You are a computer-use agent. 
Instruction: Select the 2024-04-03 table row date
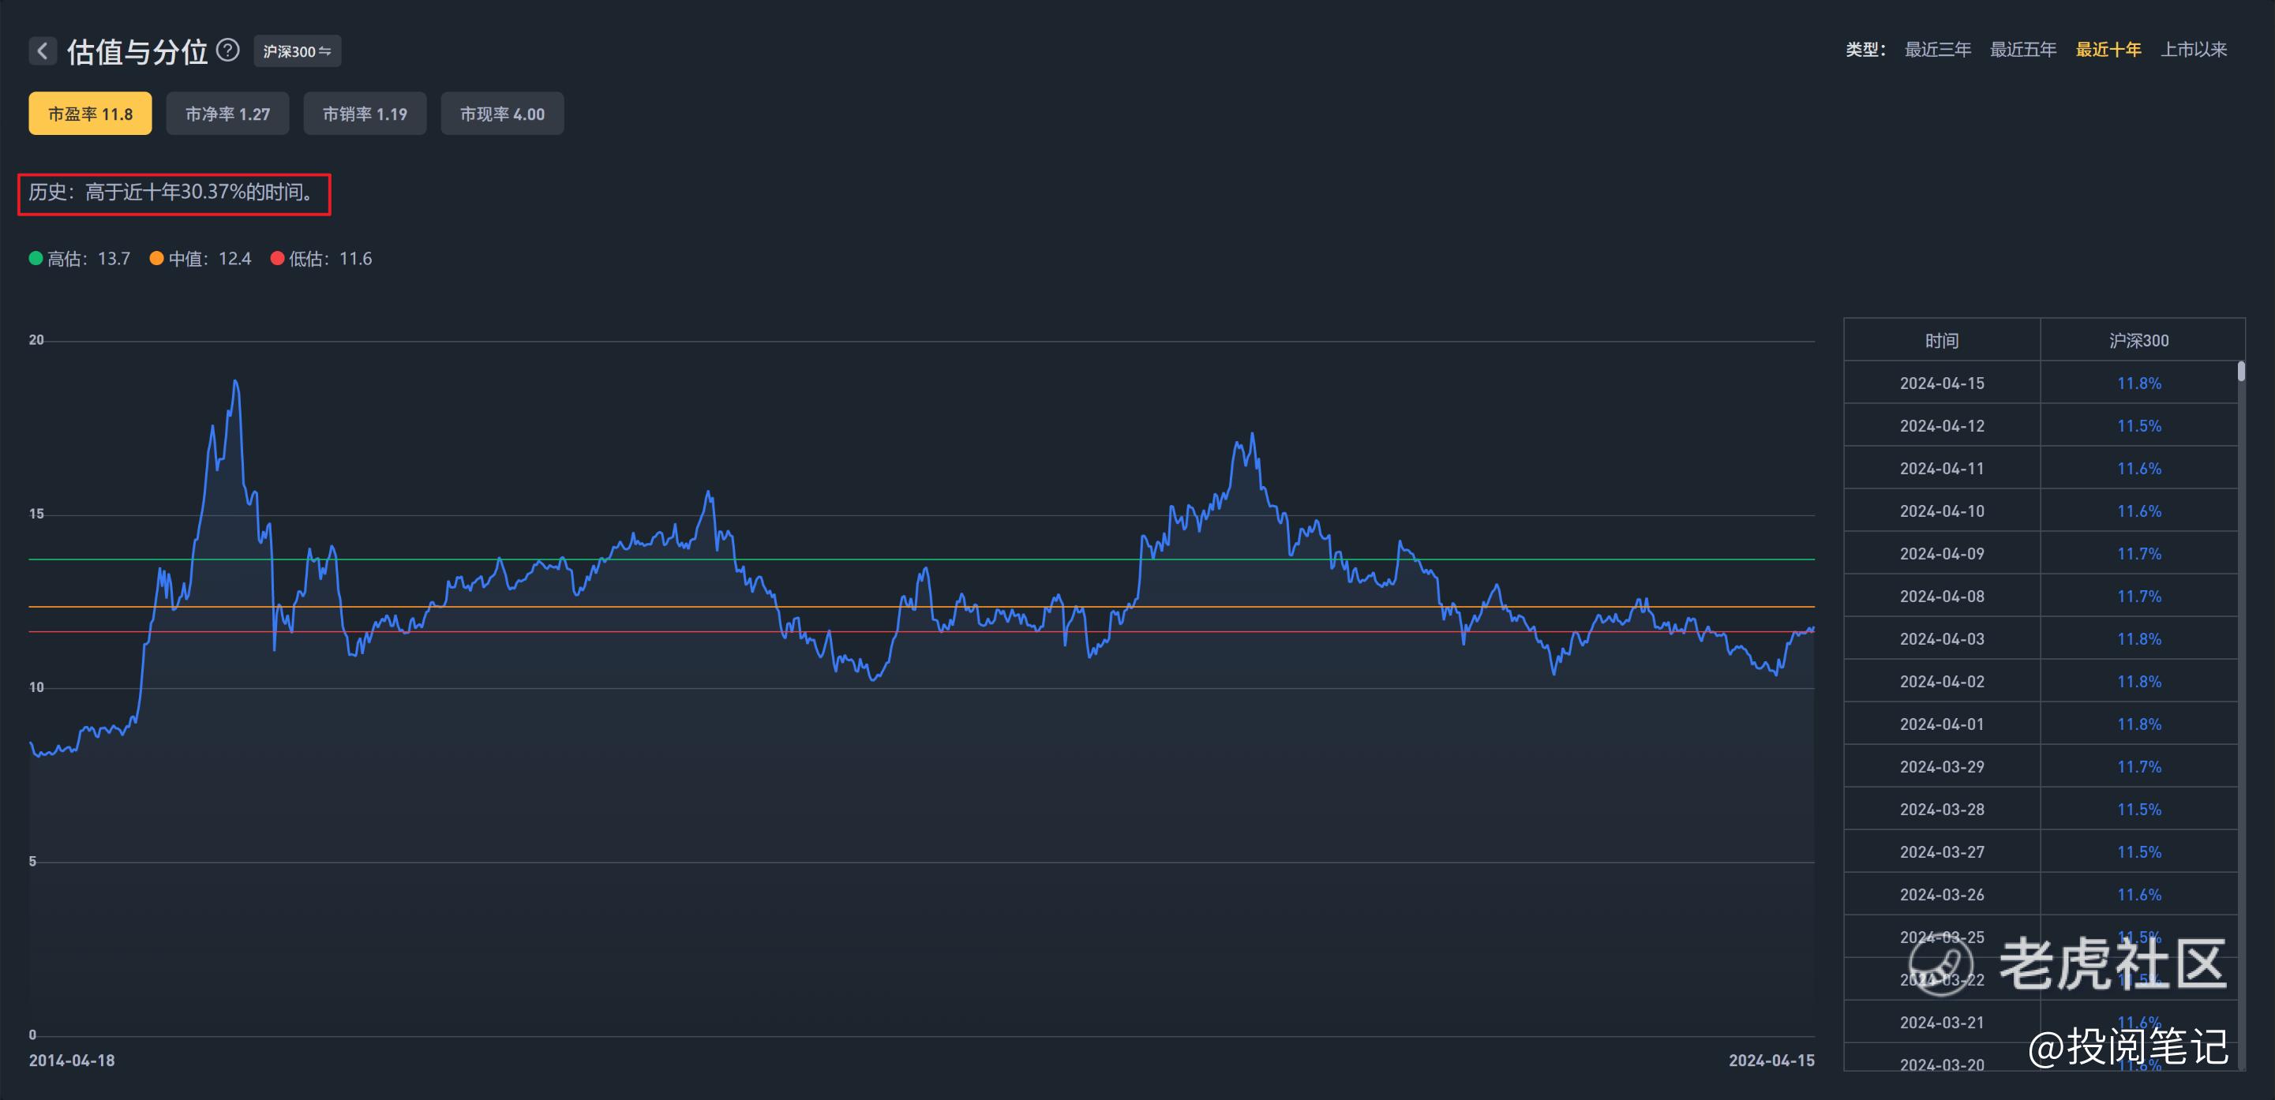1942,639
